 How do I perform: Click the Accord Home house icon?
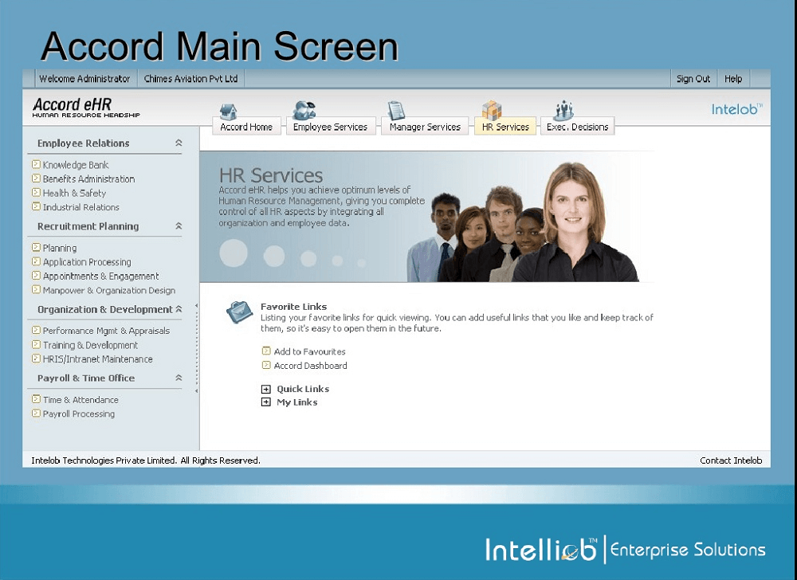228,112
